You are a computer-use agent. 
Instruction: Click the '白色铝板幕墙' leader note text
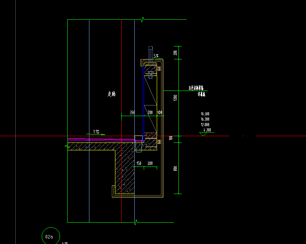pyautogui.click(x=196, y=88)
